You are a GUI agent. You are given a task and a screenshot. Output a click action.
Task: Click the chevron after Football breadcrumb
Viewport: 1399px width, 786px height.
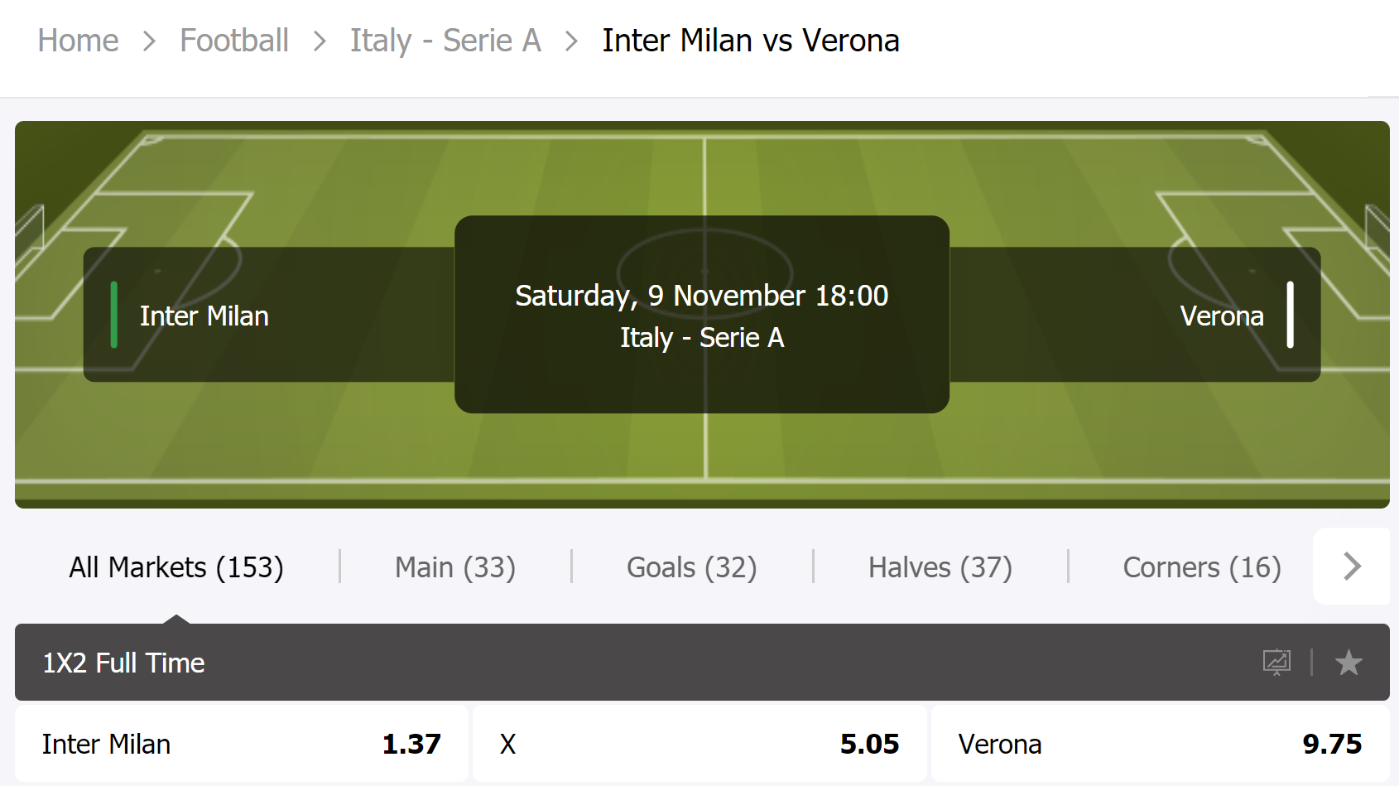pos(320,41)
